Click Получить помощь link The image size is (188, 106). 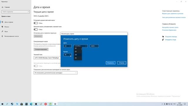(171, 37)
